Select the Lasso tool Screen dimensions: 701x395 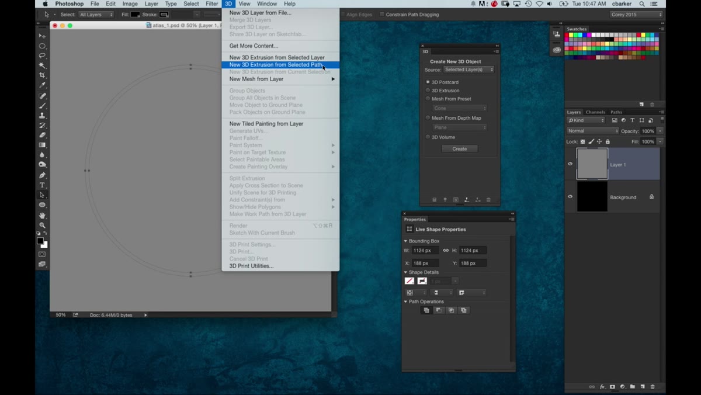pyautogui.click(x=42, y=56)
